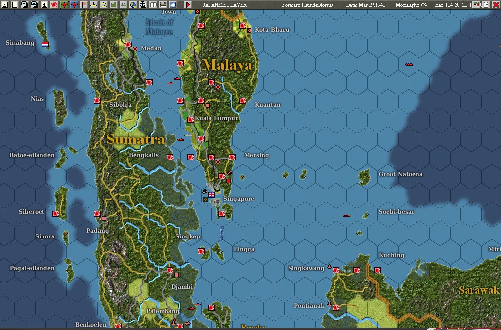Image resolution: width=501 pixels, height=330 pixels.
Task: Click the JAPANESE PLAYER label
Action: [225, 5]
